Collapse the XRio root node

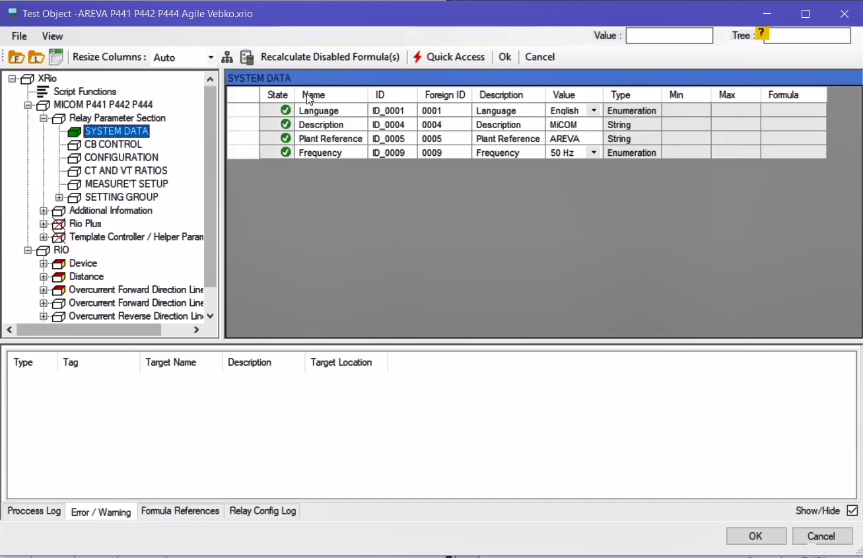(12, 79)
